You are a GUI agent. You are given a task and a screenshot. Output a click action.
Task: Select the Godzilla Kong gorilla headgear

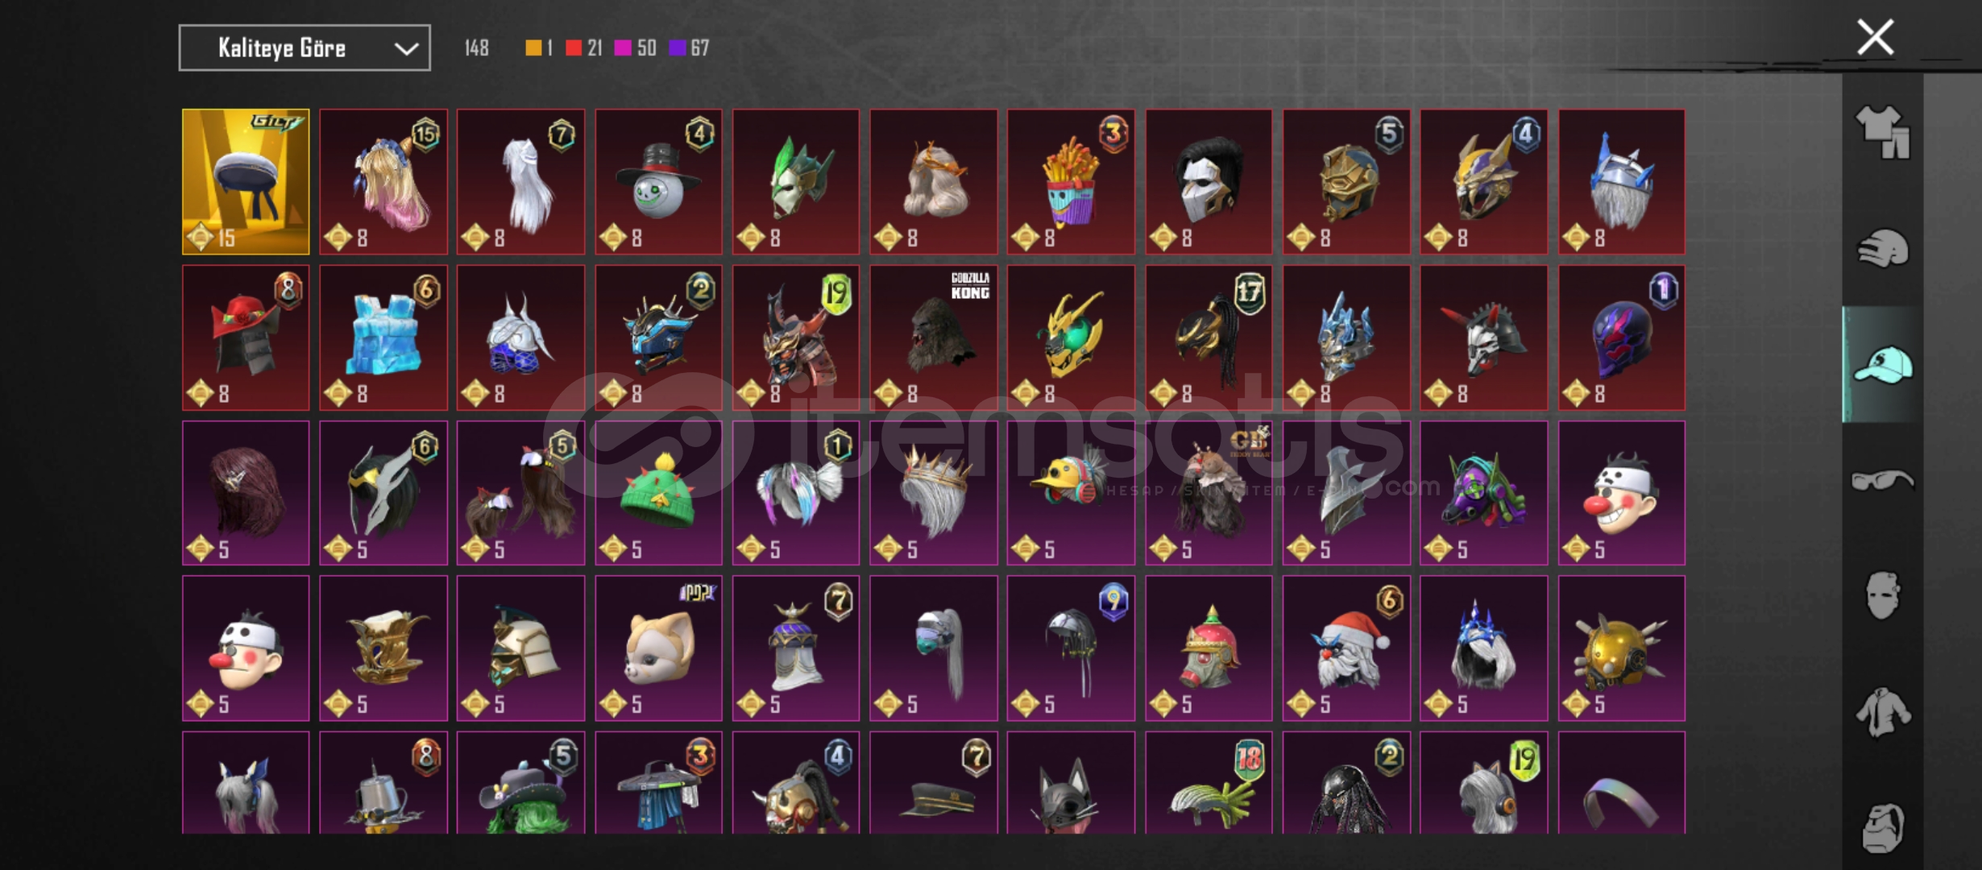(x=934, y=338)
